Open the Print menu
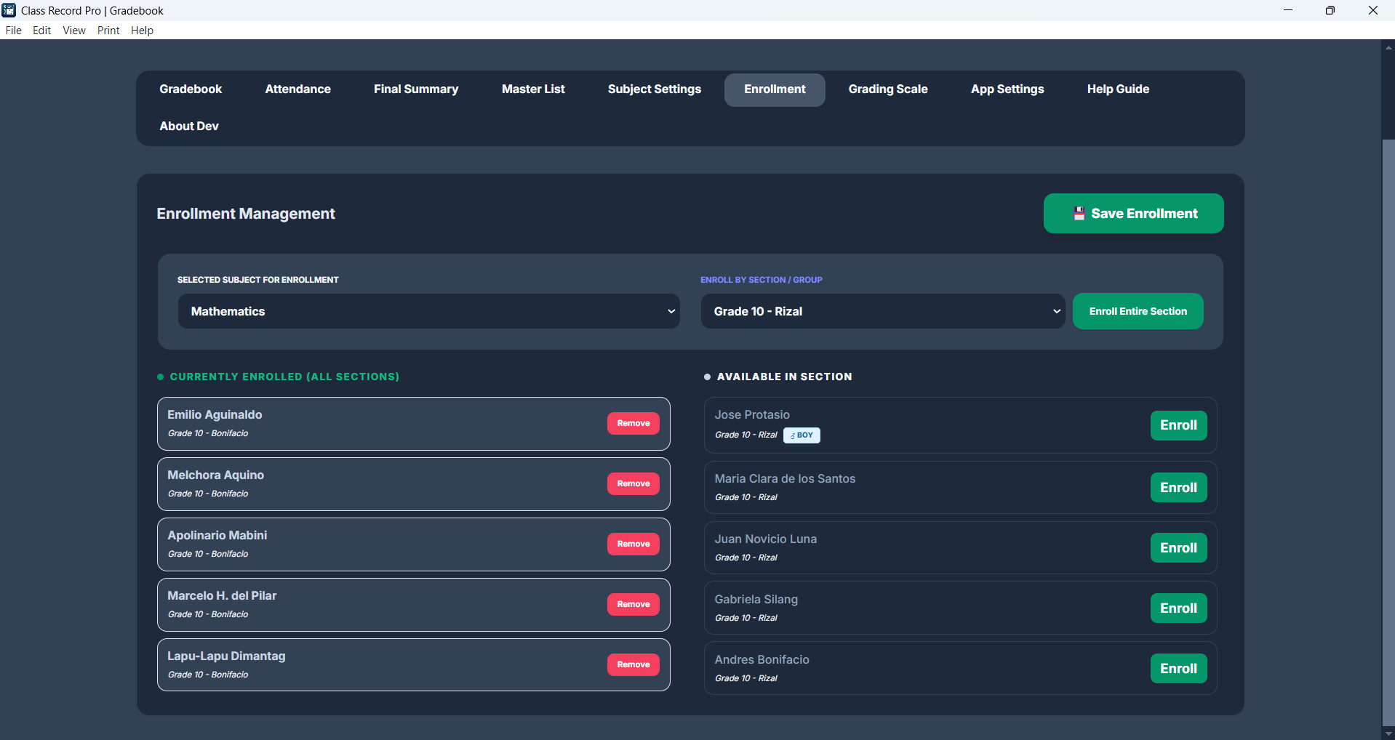 point(108,31)
